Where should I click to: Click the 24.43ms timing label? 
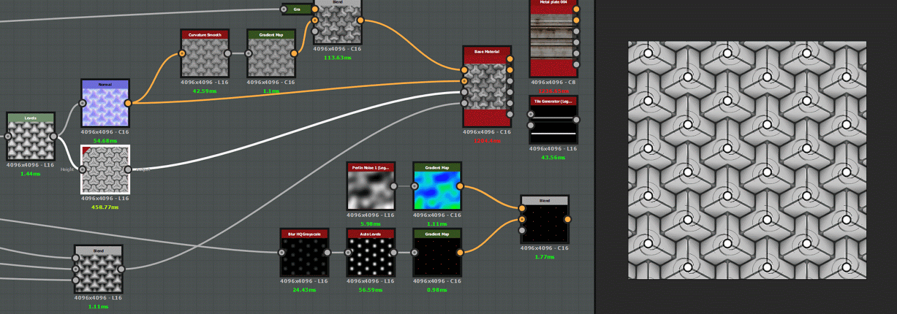304,290
